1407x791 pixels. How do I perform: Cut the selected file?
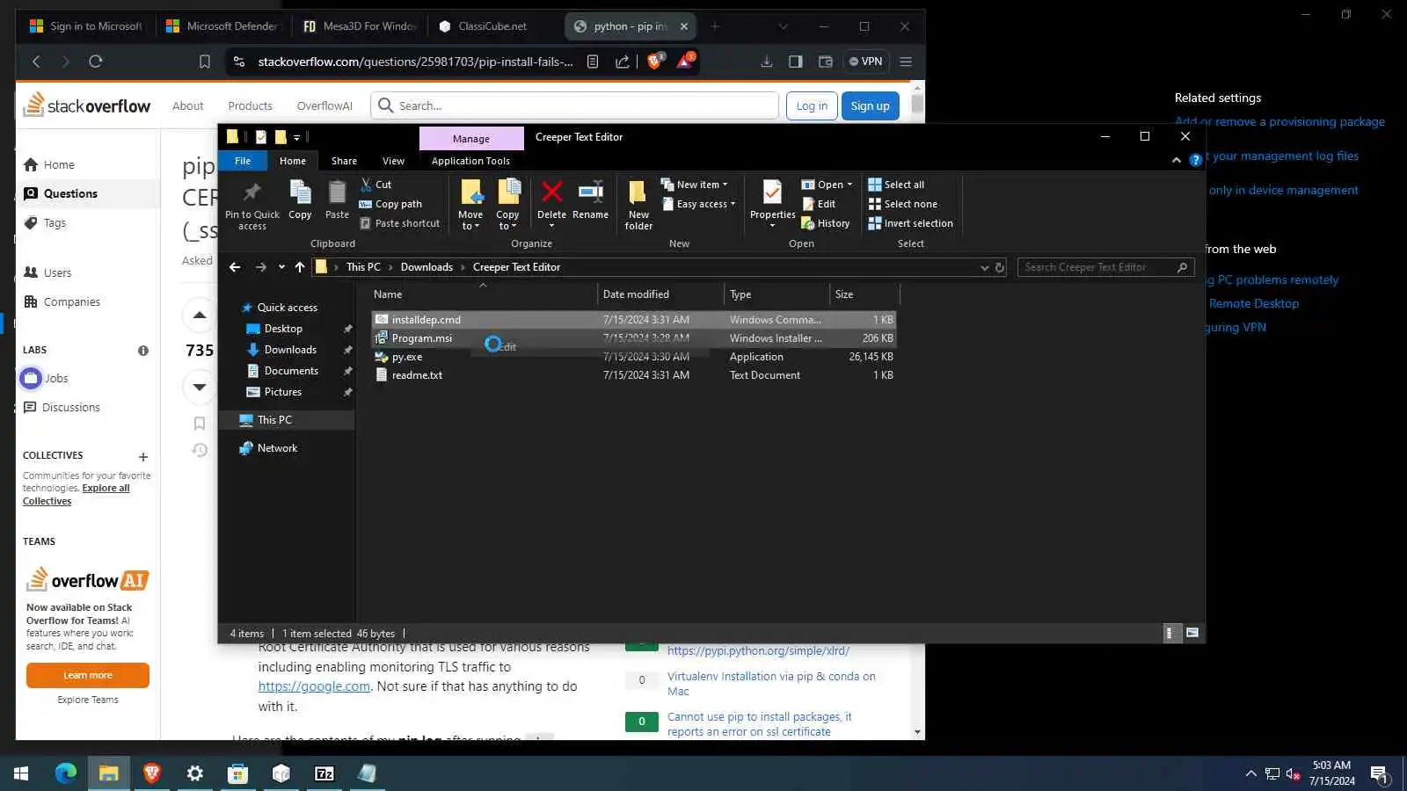click(376, 185)
